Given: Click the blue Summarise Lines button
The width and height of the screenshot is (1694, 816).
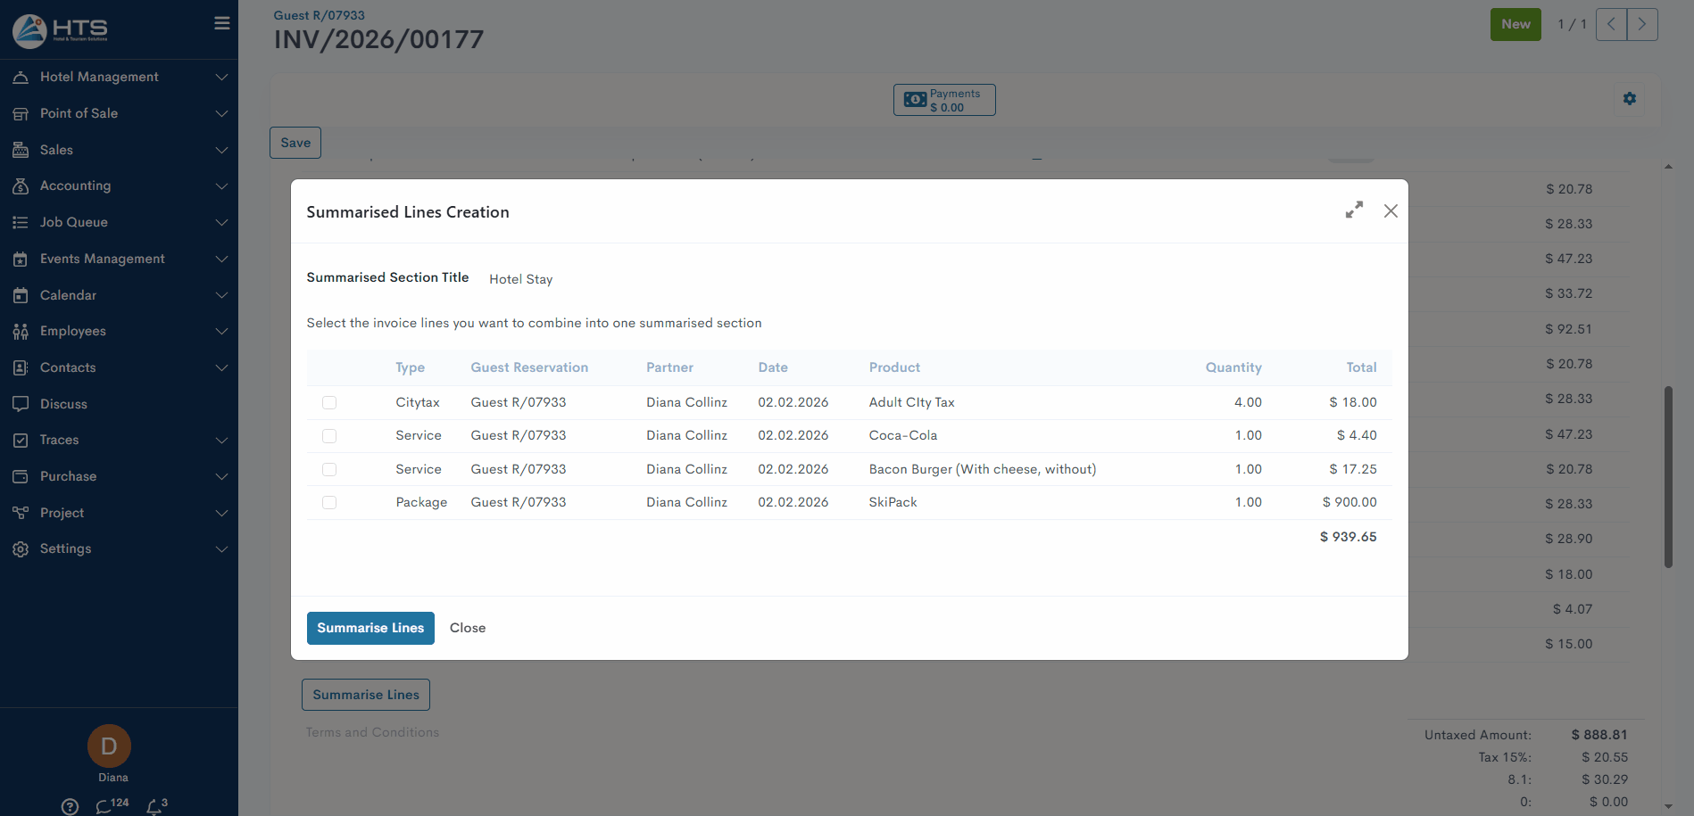Looking at the screenshot, I should click(370, 628).
